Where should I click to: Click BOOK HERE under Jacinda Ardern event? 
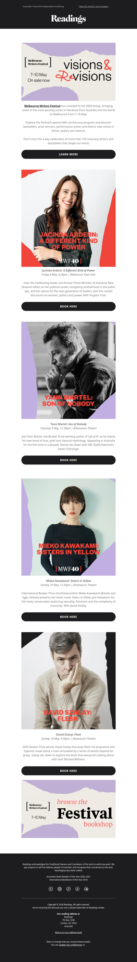pos(68,306)
